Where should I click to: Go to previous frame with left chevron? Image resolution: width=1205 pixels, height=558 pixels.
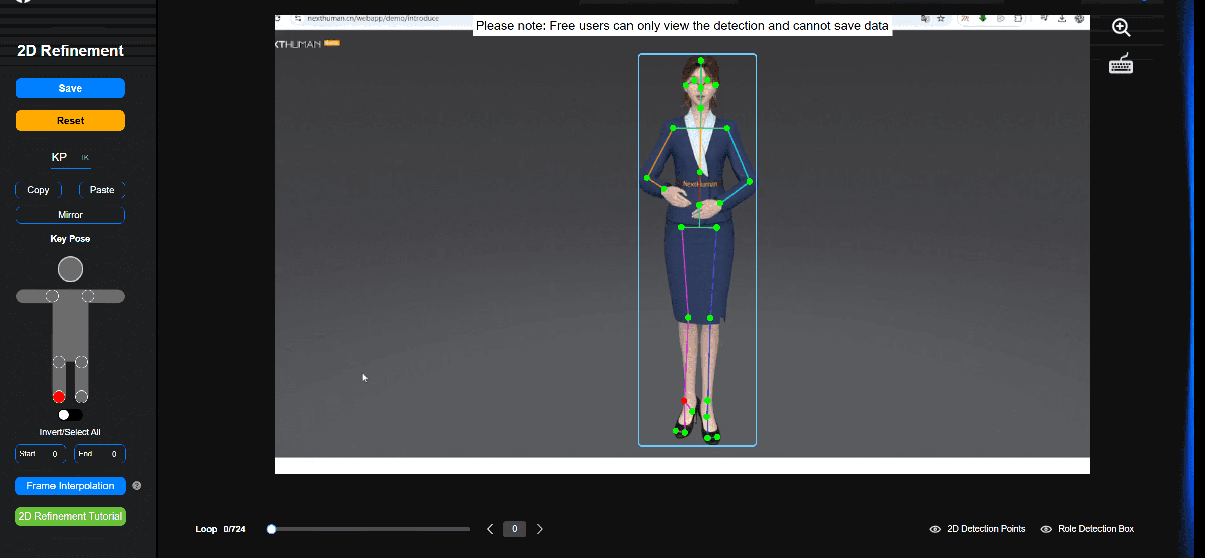pyautogui.click(x=490, y=529)
